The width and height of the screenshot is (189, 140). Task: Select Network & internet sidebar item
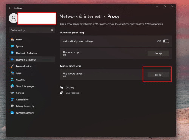point(32,59)
